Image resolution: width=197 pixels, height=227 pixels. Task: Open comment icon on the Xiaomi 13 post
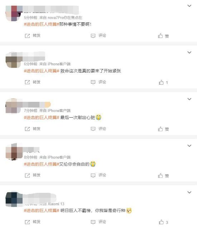pyautogui.click(x=93, y=222)
